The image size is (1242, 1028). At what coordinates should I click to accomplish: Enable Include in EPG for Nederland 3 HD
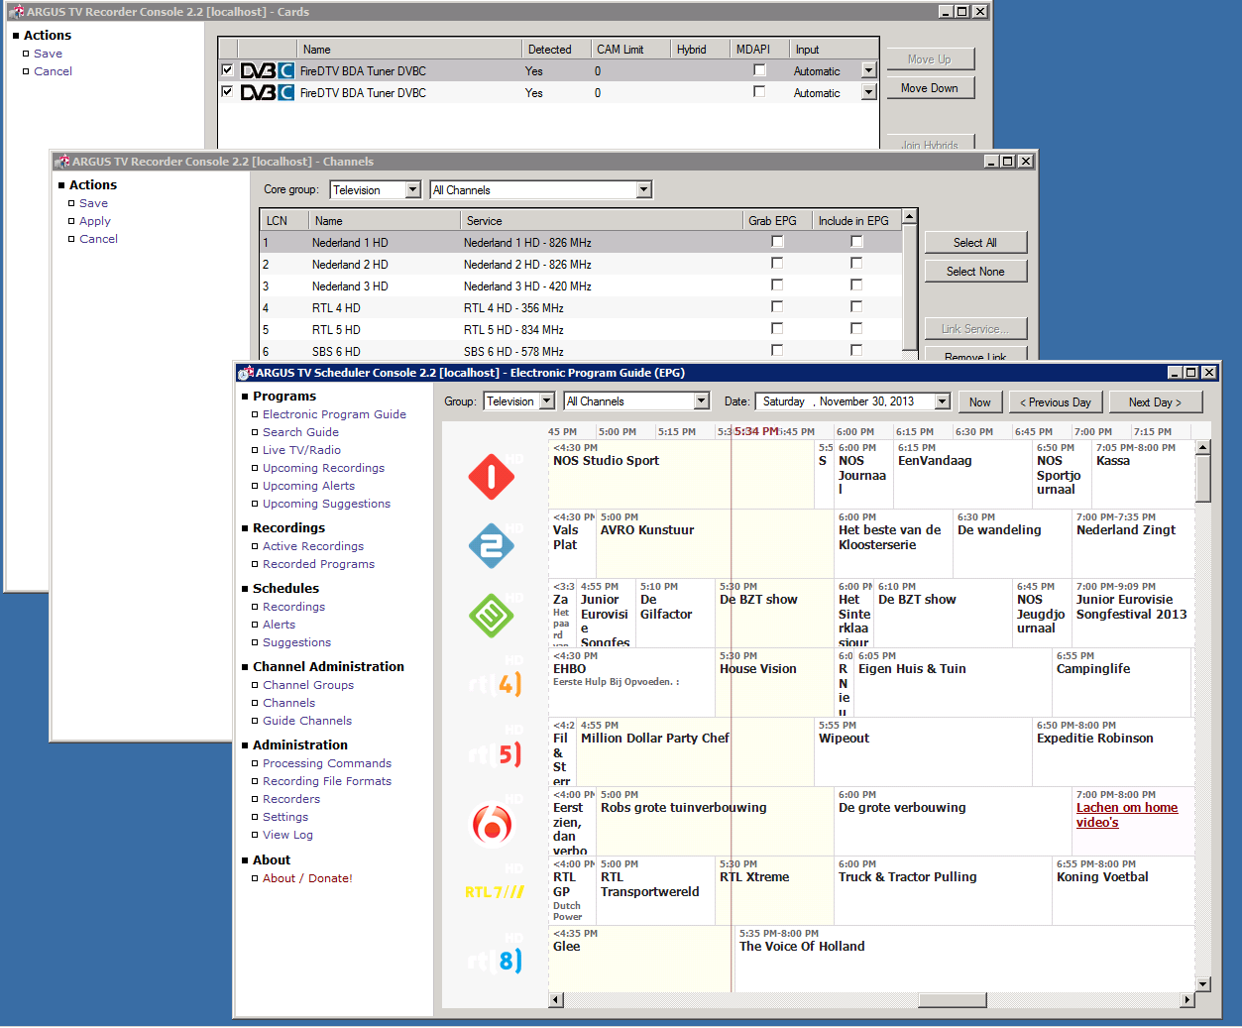click(856, 286)
